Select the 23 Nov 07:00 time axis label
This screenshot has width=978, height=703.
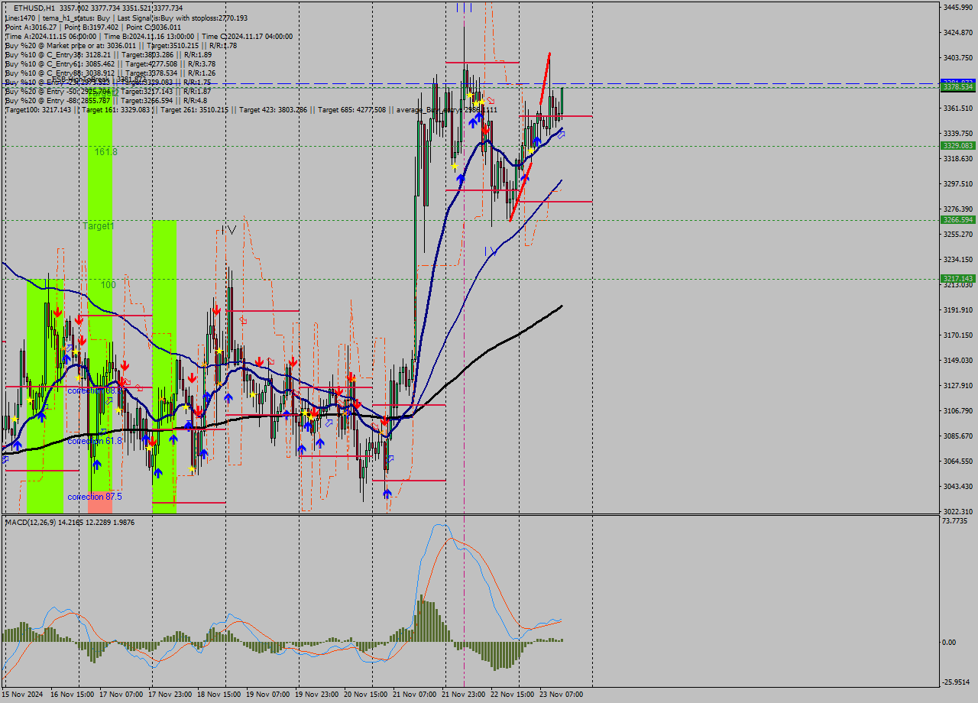click(x=563, y=695)
